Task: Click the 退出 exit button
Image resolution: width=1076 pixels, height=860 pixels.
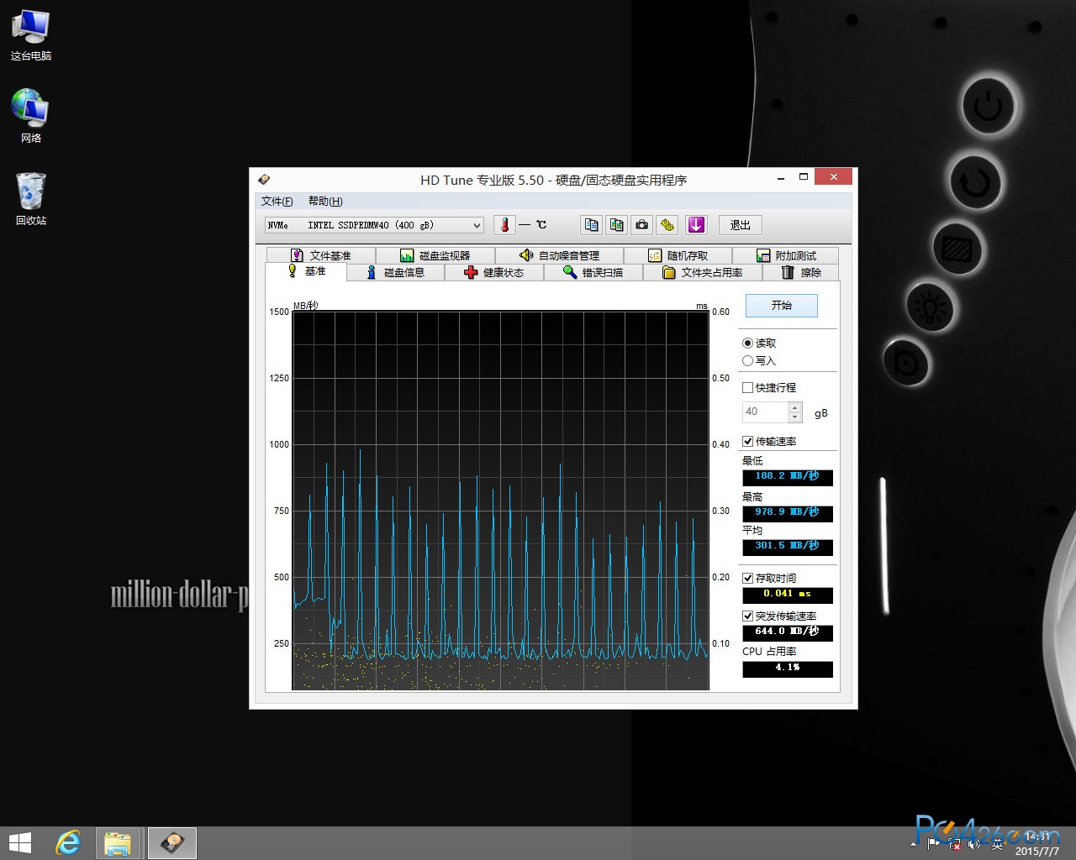Action: tap(740, 225)
